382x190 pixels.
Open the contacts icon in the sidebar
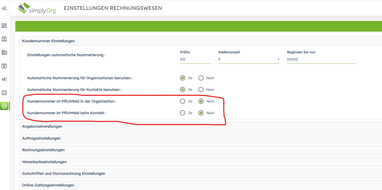(x=4, y=39)
